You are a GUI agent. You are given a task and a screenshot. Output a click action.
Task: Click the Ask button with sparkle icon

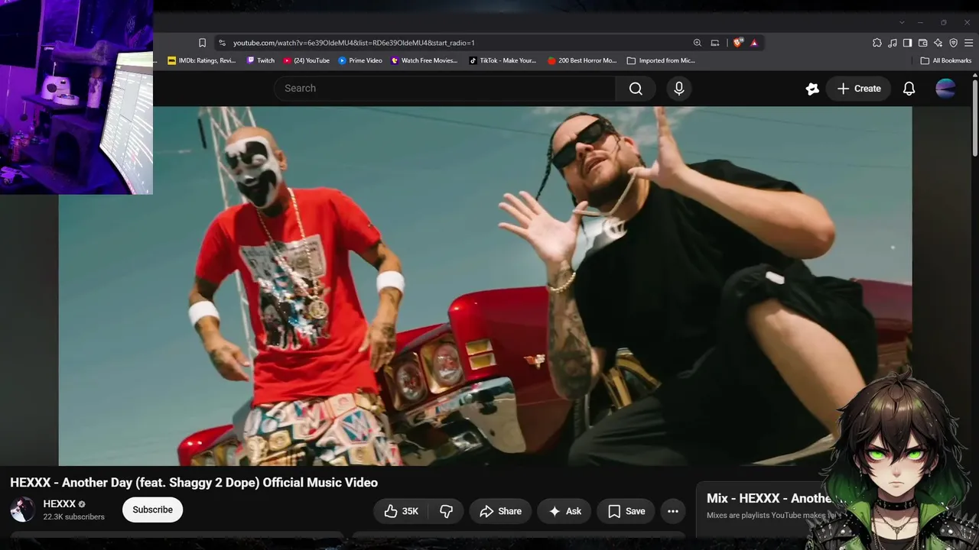(x=564, y=511)
